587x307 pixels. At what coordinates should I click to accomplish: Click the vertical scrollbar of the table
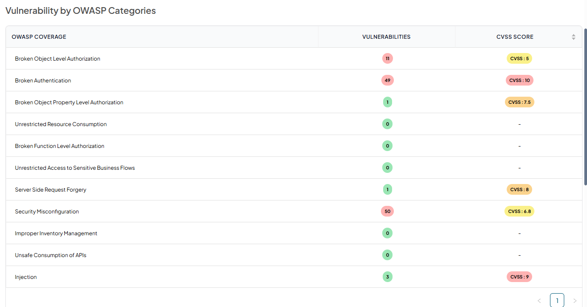(585, 107)
